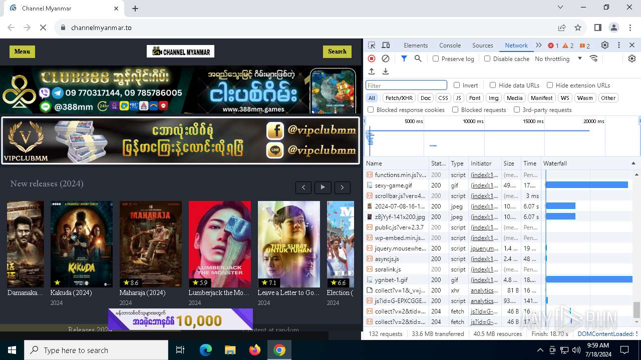Screen dimensions: 641x360
Task: Open File Explorer from taskbar
Action: 230,350
